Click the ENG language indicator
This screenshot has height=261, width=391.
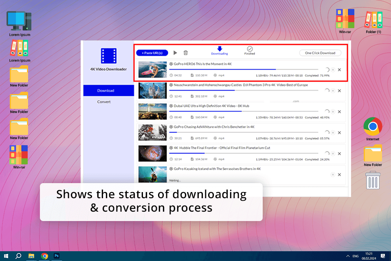pos(356,256)
